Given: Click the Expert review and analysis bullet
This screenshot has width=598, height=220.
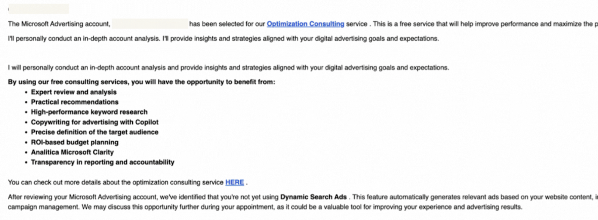Looking at the screenshot, I should click(x=74, y=92).
